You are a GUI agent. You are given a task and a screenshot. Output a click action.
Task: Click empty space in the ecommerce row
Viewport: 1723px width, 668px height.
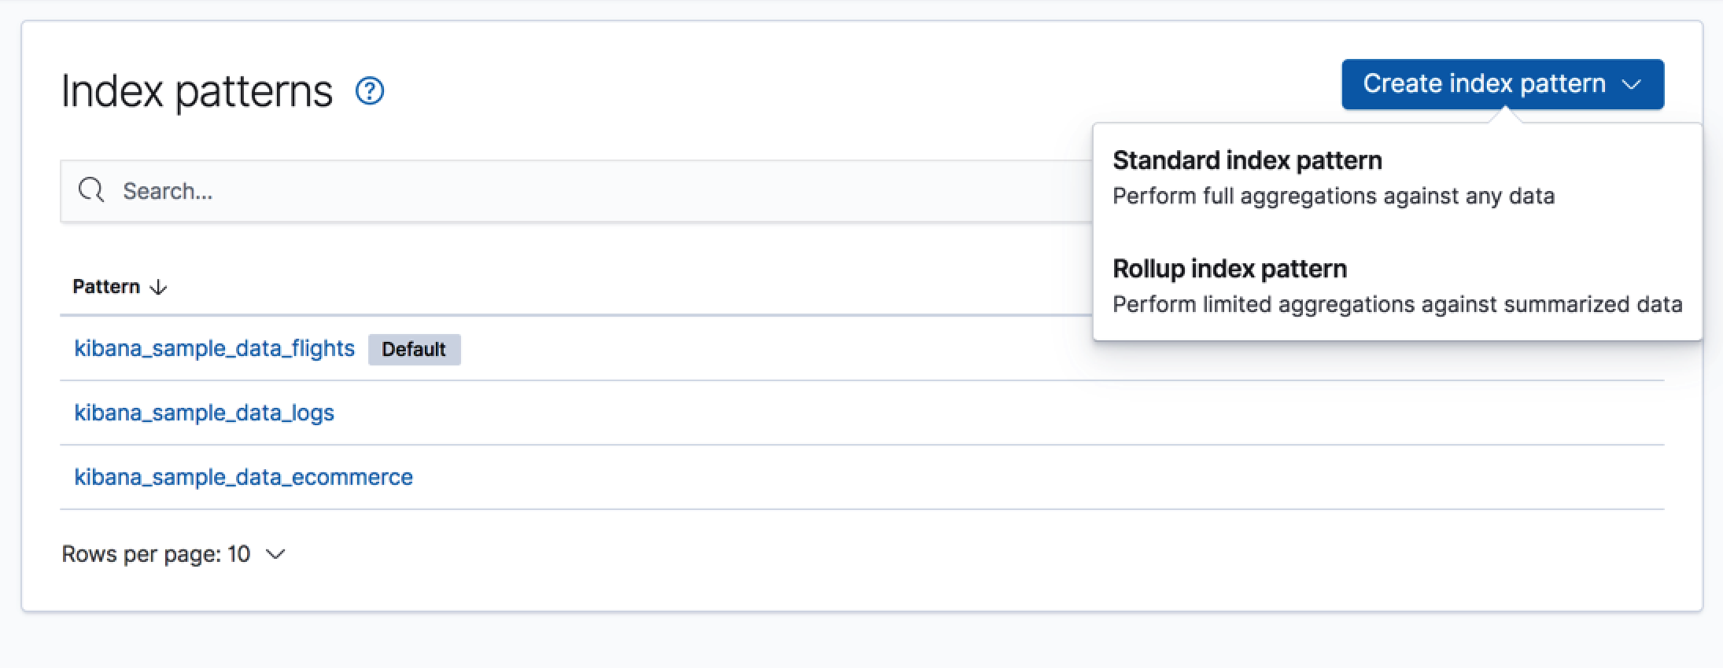pyautogui.click(x=944, y=477)
